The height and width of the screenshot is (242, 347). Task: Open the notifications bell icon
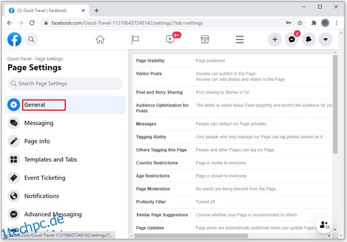click(x=308, y=39)
